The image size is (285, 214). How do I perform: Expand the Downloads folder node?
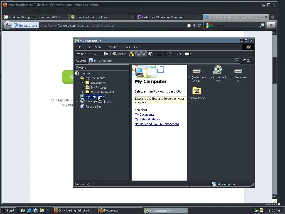point(82,82)
